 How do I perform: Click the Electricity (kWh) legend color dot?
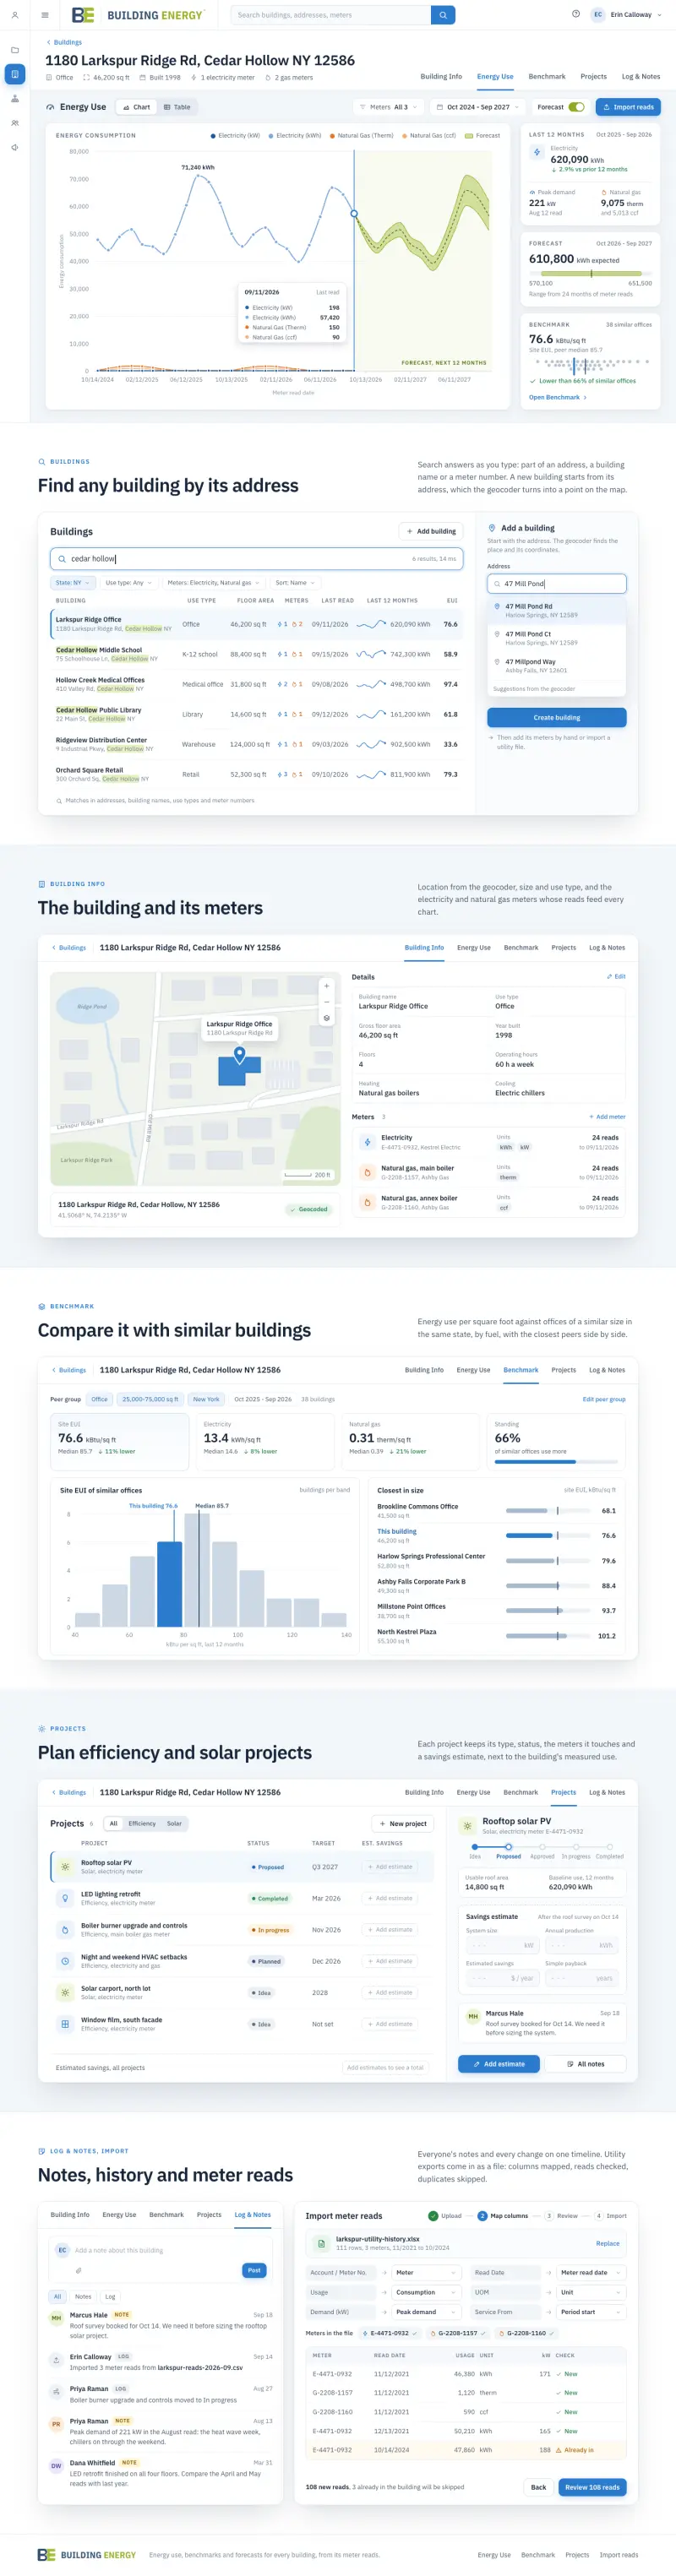pyautogui.click(x=272, y=135)
